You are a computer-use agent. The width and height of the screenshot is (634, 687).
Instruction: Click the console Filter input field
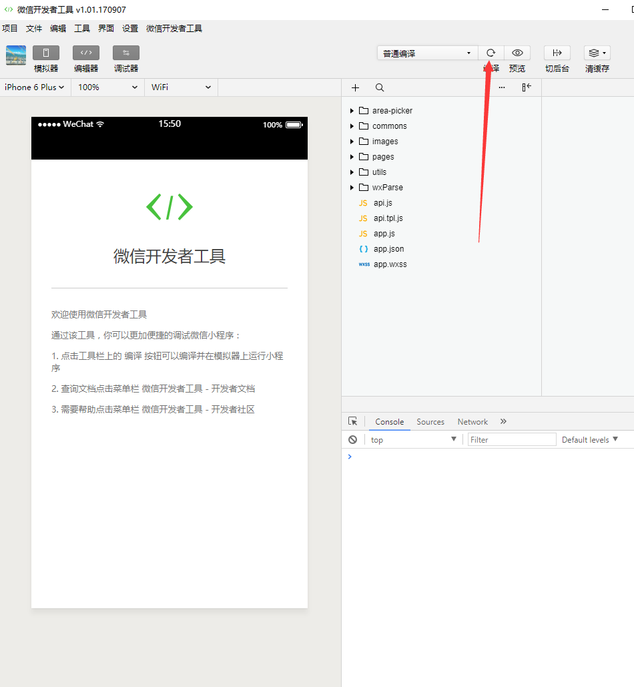coord(512,439)
